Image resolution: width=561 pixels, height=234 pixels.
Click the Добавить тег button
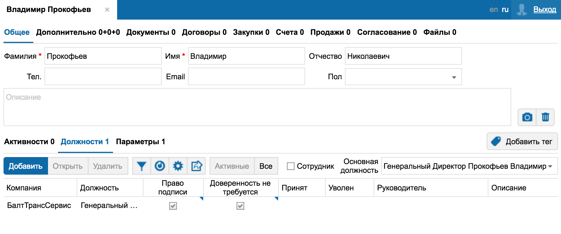click(x=522, y=142)
